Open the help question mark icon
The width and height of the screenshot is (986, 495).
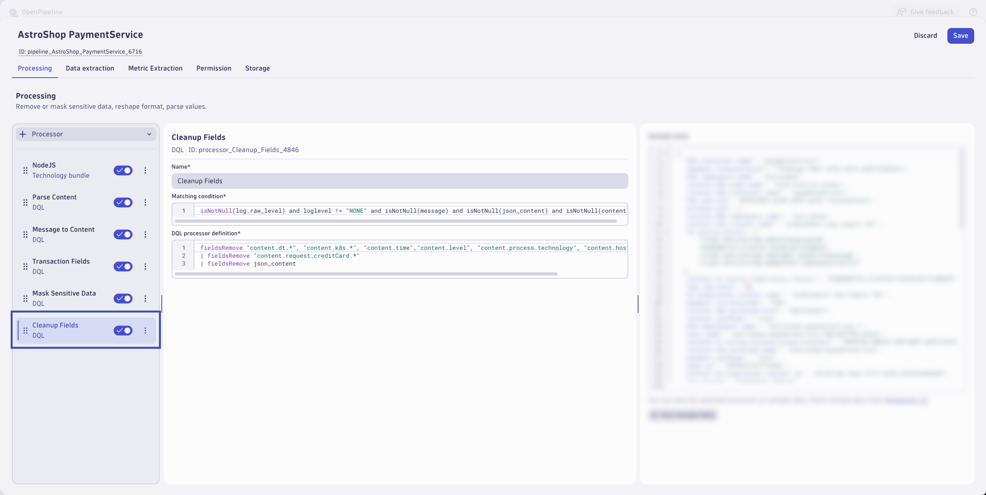973,12
